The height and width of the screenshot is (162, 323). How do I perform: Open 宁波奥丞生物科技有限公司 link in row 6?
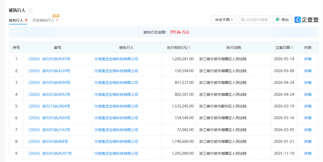116,118
